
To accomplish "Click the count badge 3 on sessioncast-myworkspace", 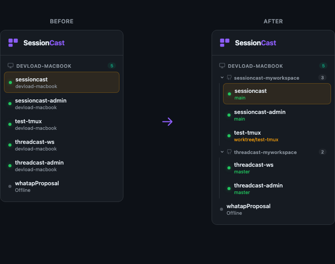I will coord(323,78).
